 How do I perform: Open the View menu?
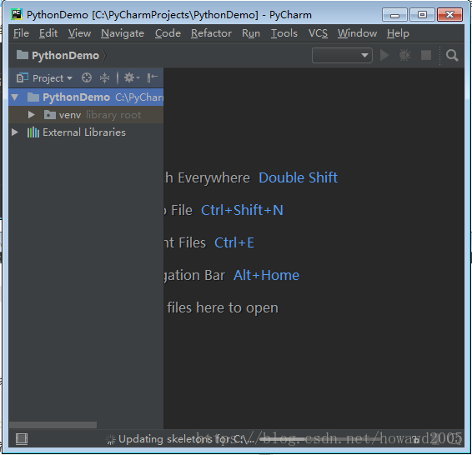(79, 33)
